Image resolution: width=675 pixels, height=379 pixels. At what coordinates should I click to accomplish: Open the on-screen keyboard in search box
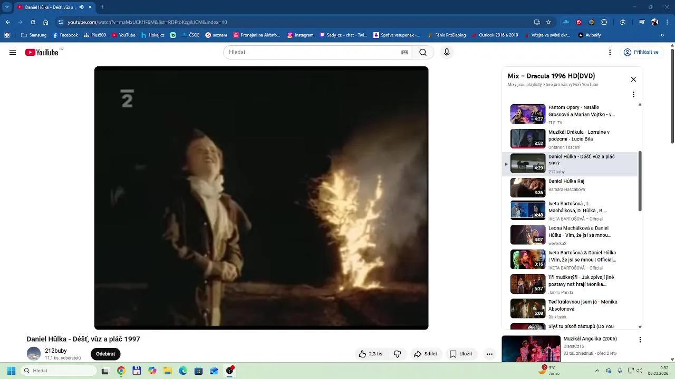404,52
